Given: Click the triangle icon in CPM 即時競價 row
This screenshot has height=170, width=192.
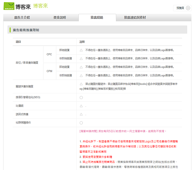Looking at the screenshot, I should tap(81, 67).
